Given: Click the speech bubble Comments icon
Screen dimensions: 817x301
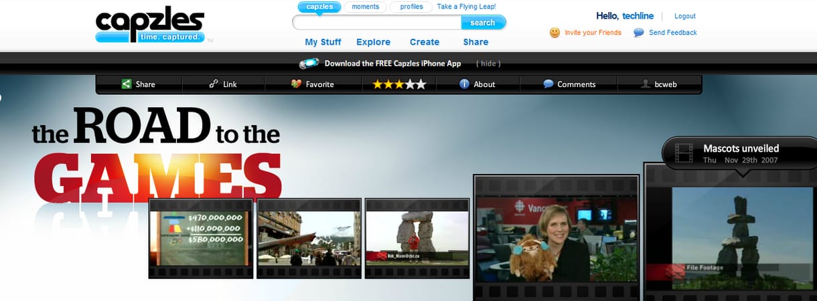Looking at the screenshot, I should pos(548,84).
